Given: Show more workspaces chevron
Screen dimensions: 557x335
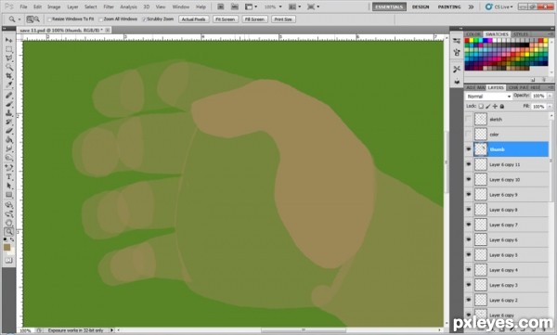Looking at the screenshot, I should pyautogui.click(x=471, y=6).
